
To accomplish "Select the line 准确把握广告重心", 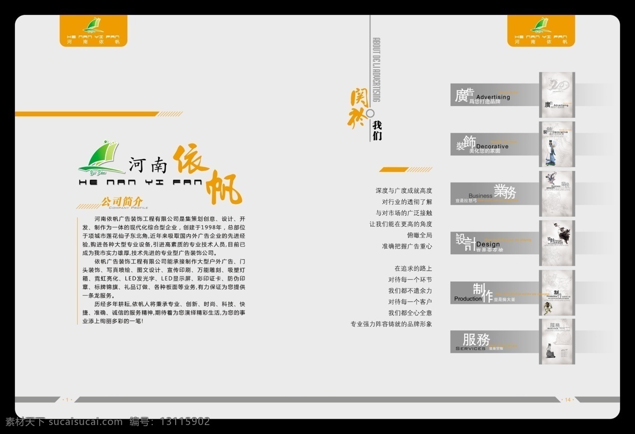I will [x=407, y=246].
